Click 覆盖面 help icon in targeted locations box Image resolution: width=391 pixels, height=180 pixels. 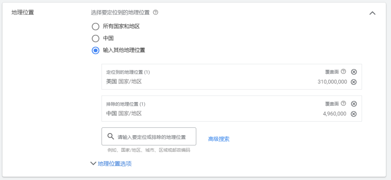(343, 71)
